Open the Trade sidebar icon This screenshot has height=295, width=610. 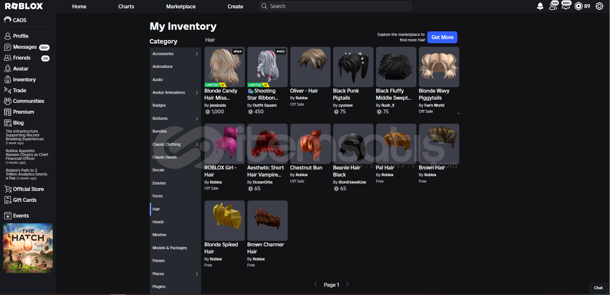[8, 90]
